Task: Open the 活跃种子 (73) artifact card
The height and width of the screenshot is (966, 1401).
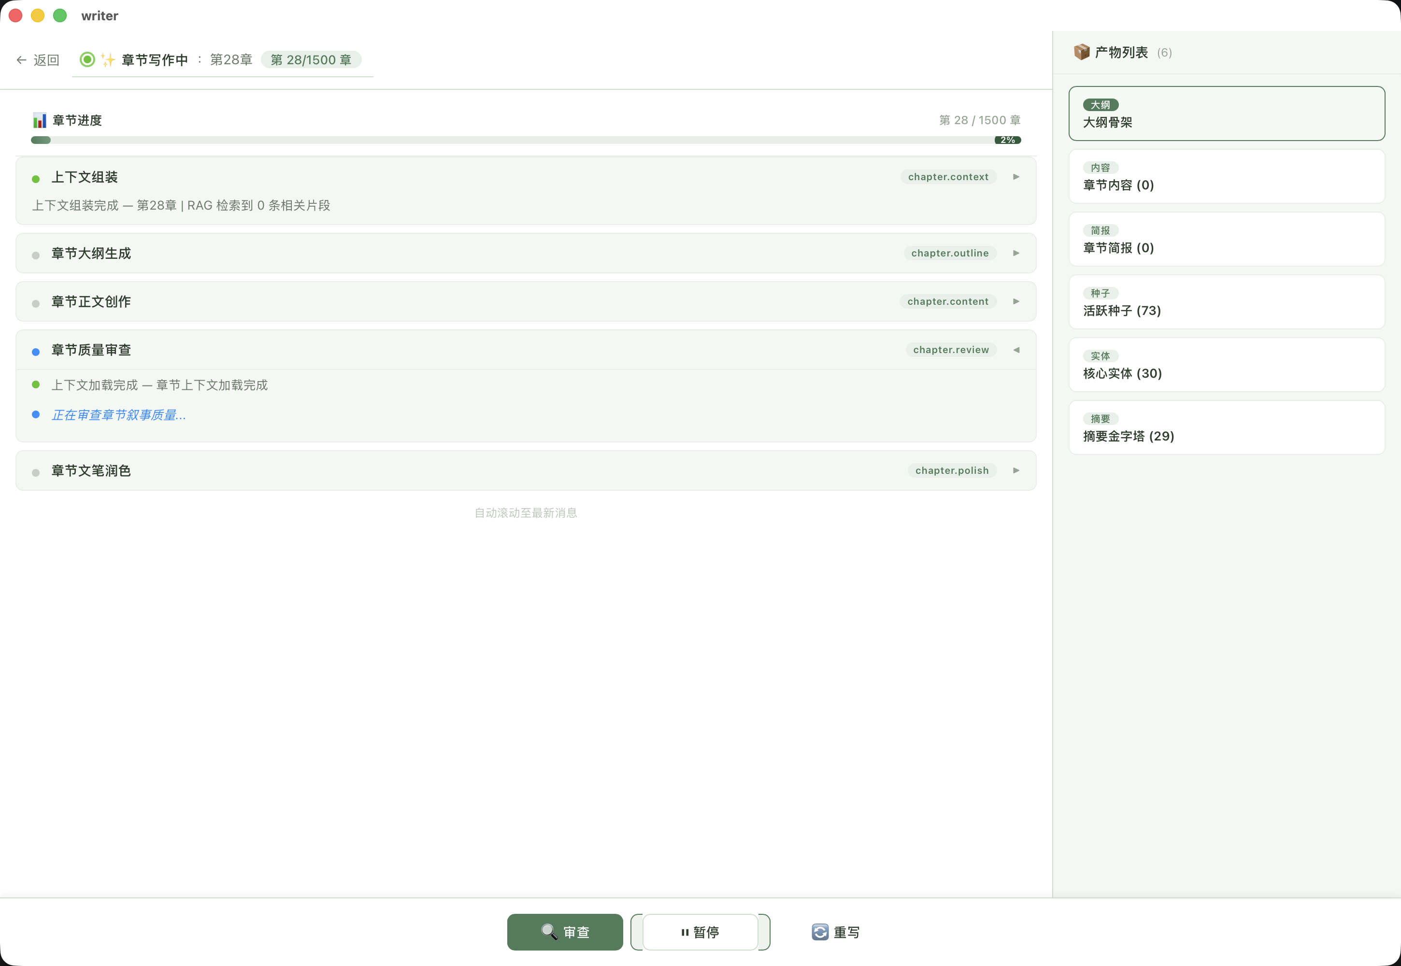Action: tap(1227, 302)
